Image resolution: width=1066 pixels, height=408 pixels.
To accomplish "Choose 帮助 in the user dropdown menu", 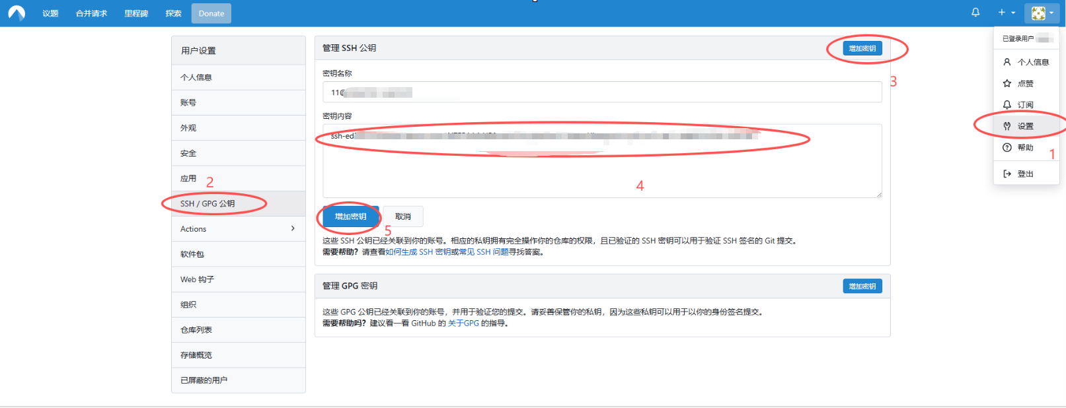I will 1026,147.
